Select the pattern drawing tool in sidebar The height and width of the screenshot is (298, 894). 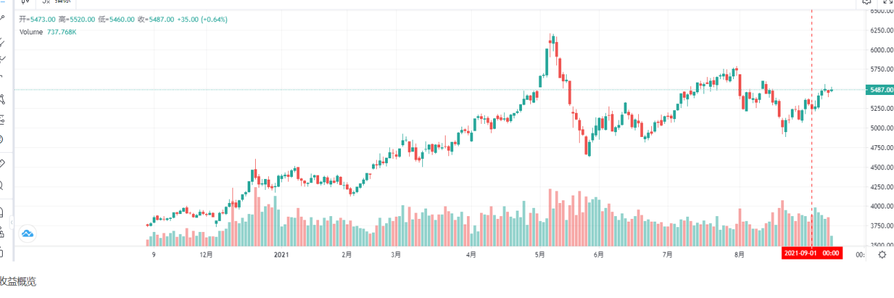coord(1,98)
